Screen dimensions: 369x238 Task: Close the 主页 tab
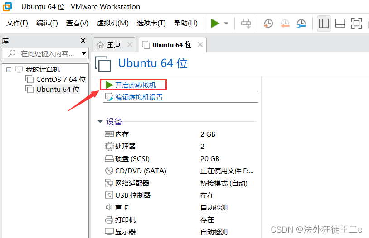coord(130,44)
